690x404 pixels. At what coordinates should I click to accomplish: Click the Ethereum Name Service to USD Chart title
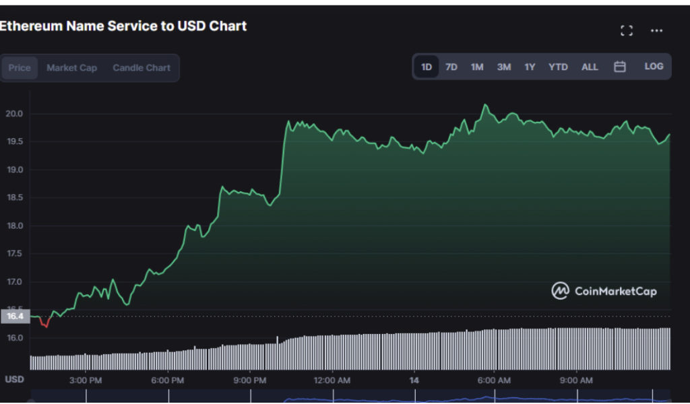123,26
